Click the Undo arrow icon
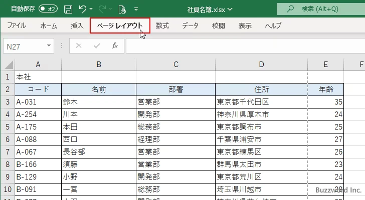 [x=83, y=9]
